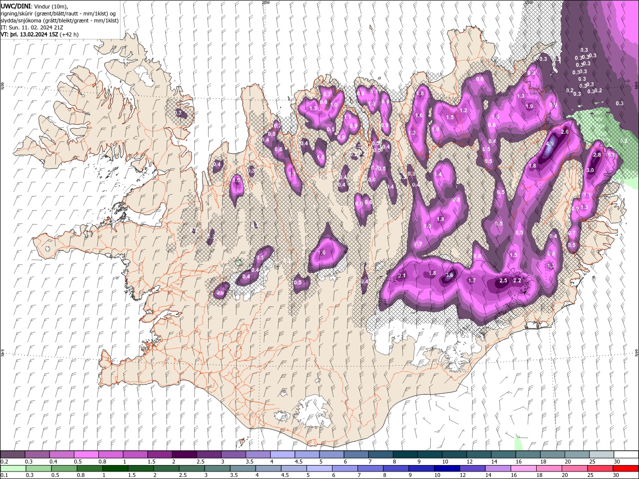Click the snow legend swatch between 2 and 2.5

184,455
